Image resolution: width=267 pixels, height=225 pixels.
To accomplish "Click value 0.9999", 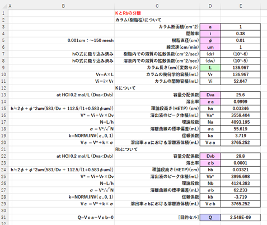I will tap(241, 102).
